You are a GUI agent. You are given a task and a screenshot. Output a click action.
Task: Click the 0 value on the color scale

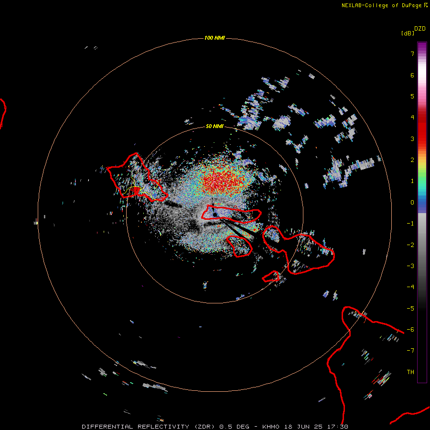[x=412, y=203]
